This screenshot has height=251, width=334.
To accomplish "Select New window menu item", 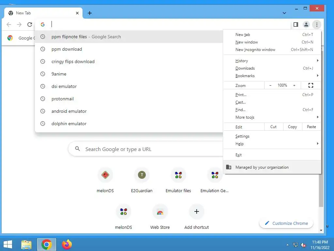I will 272,42.
